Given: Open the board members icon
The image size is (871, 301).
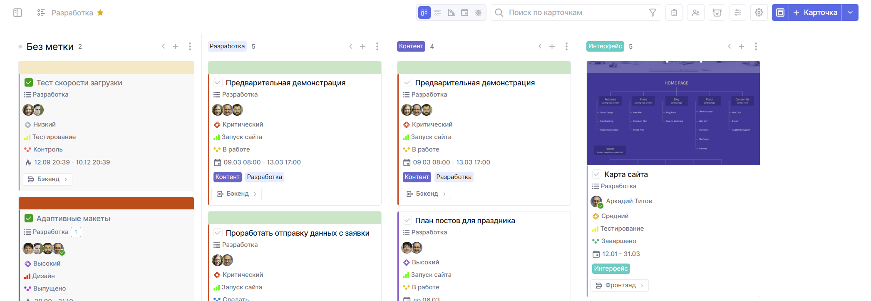Looking at the screenshot, I should 696,13.
